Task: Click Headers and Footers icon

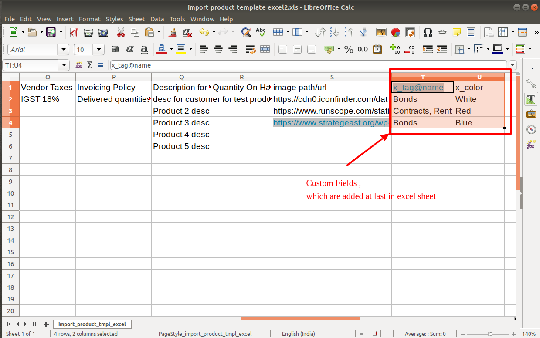Action: (471, 32)
